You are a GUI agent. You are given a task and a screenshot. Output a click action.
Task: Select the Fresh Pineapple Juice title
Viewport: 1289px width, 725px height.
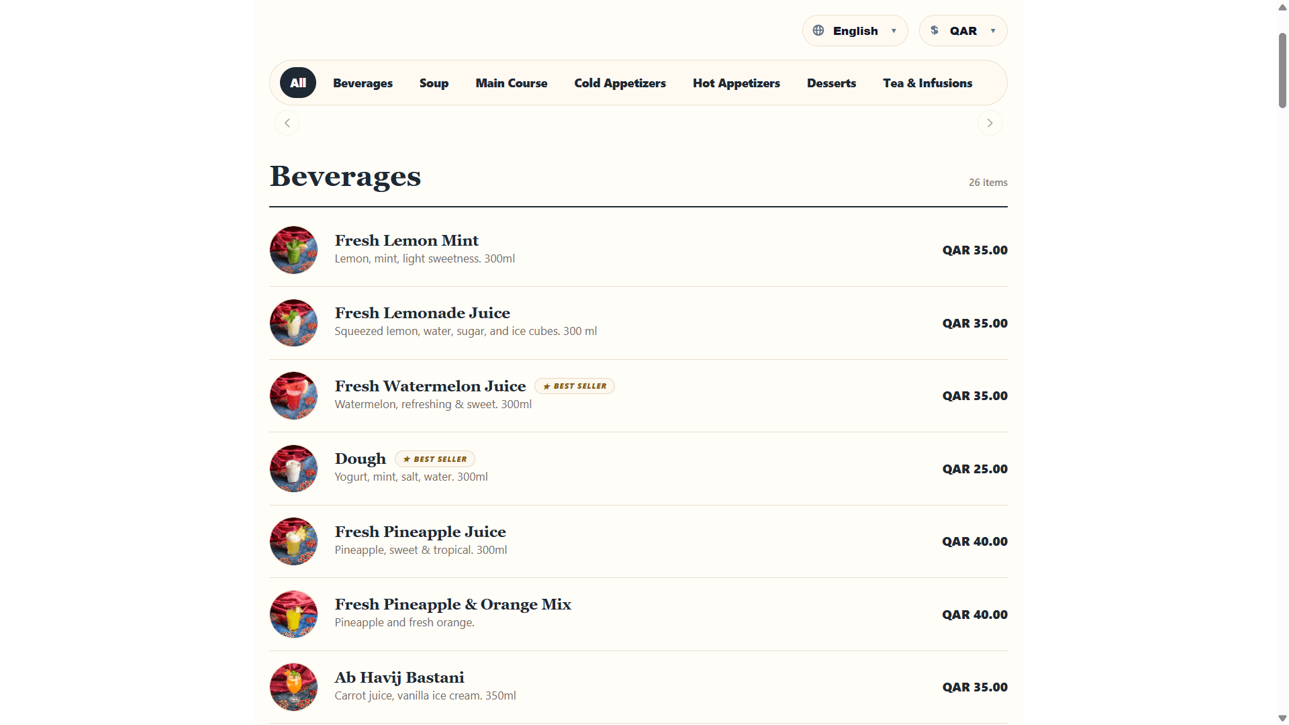tap(420, 532)
